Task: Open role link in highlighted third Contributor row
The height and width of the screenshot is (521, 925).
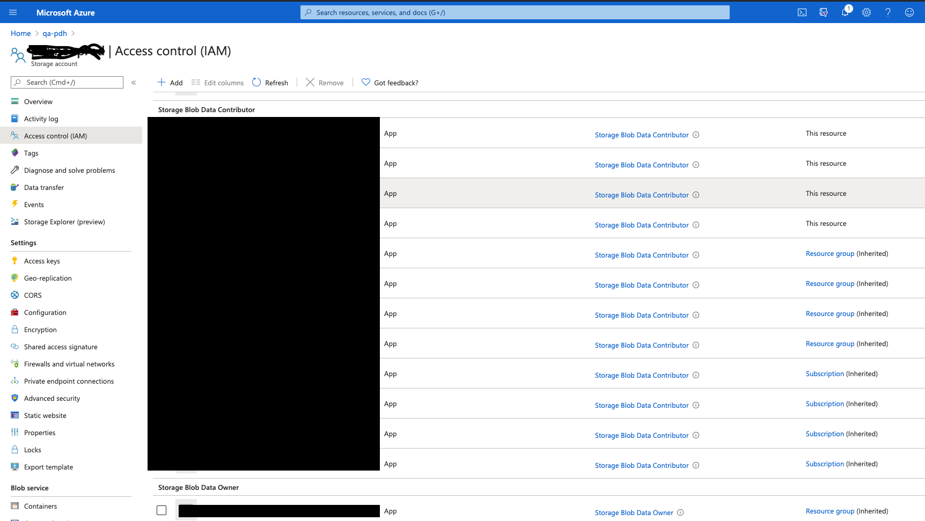Action: tap(641, 195)
